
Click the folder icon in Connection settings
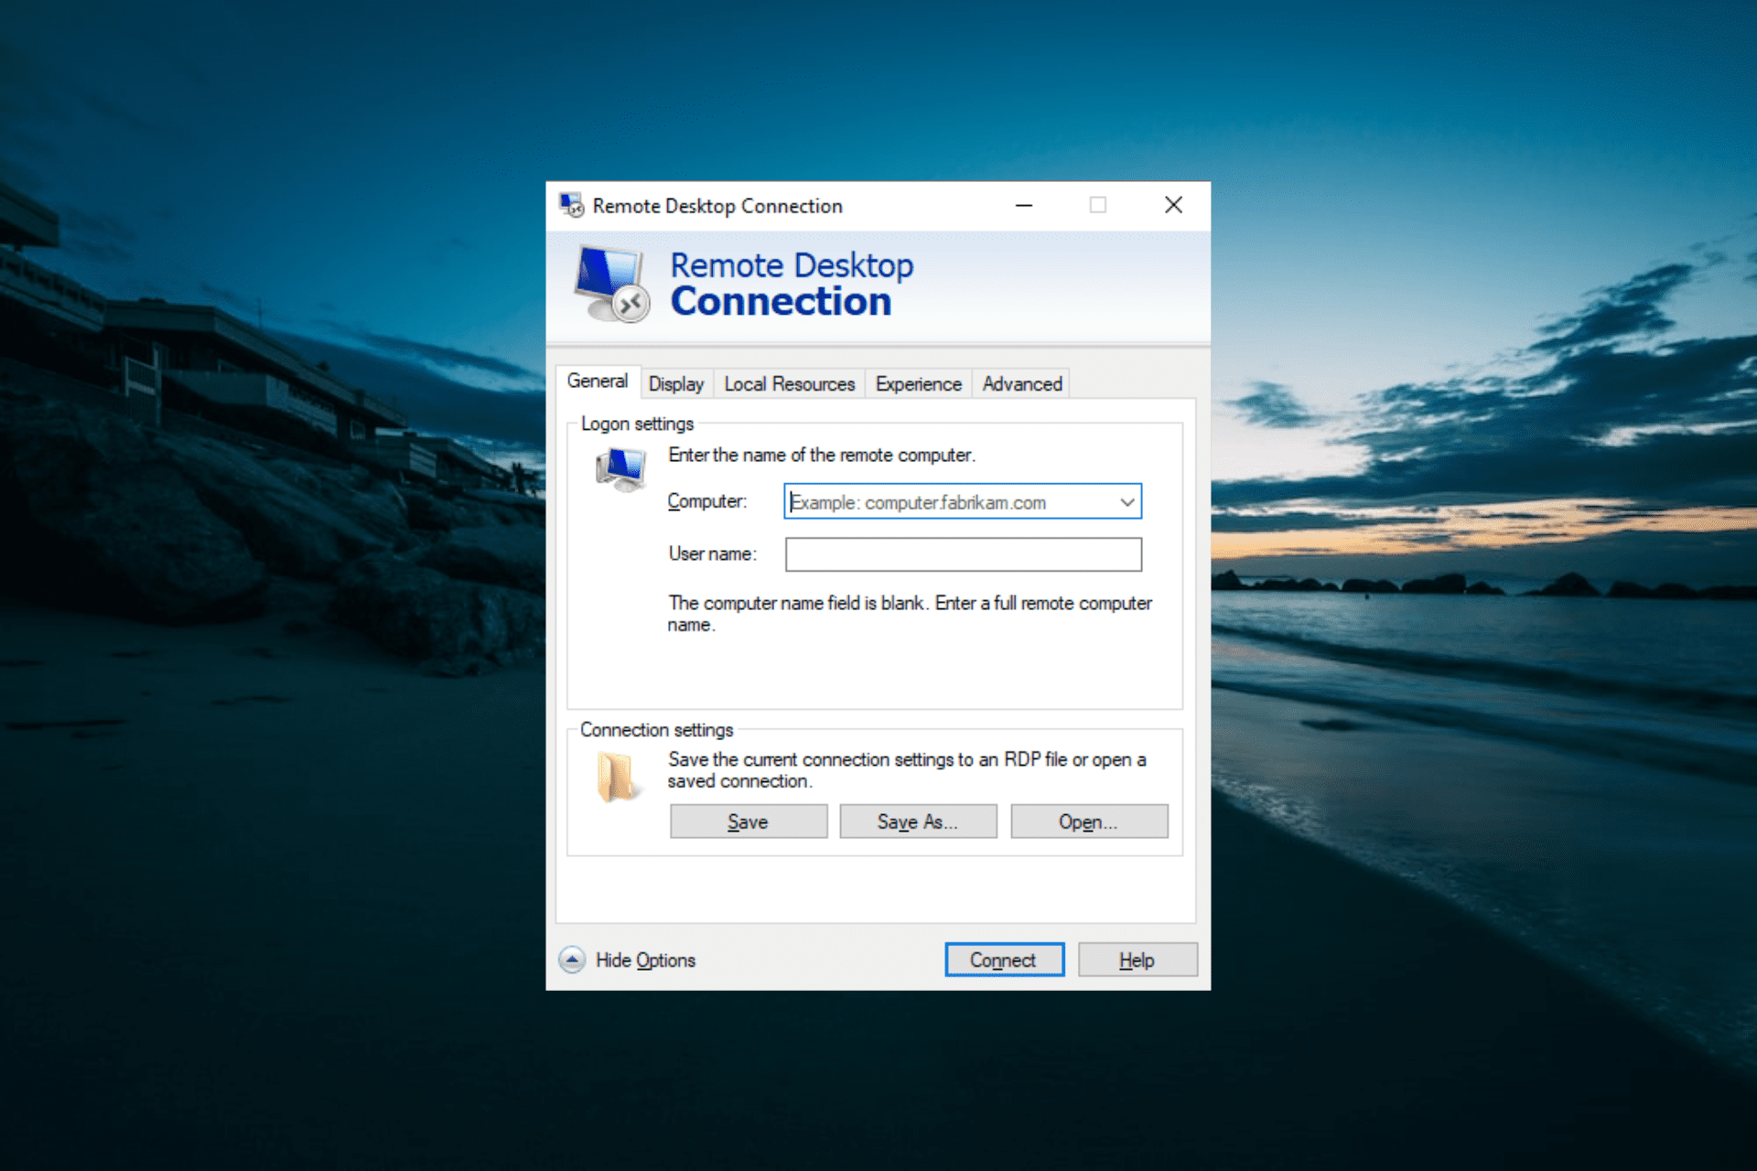pos(616,777)
